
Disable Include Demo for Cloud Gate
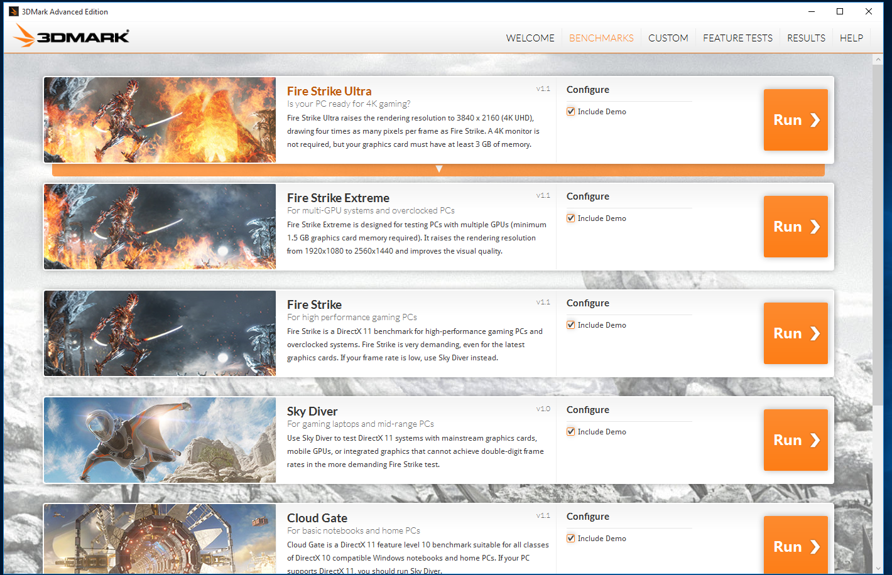click(571, 539)
